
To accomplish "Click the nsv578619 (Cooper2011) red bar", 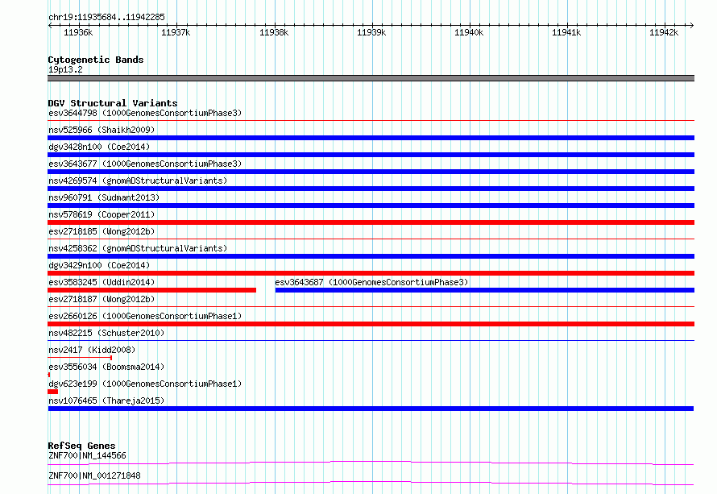I will click(x=371, y=222).
